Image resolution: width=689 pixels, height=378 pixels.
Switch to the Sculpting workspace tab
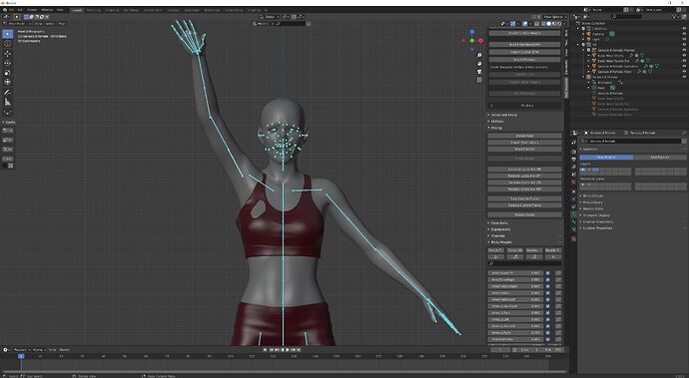[112, 10]
